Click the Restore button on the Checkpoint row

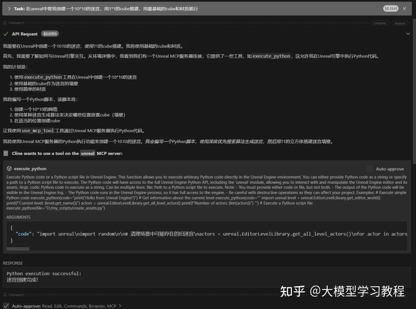(400, 23)
